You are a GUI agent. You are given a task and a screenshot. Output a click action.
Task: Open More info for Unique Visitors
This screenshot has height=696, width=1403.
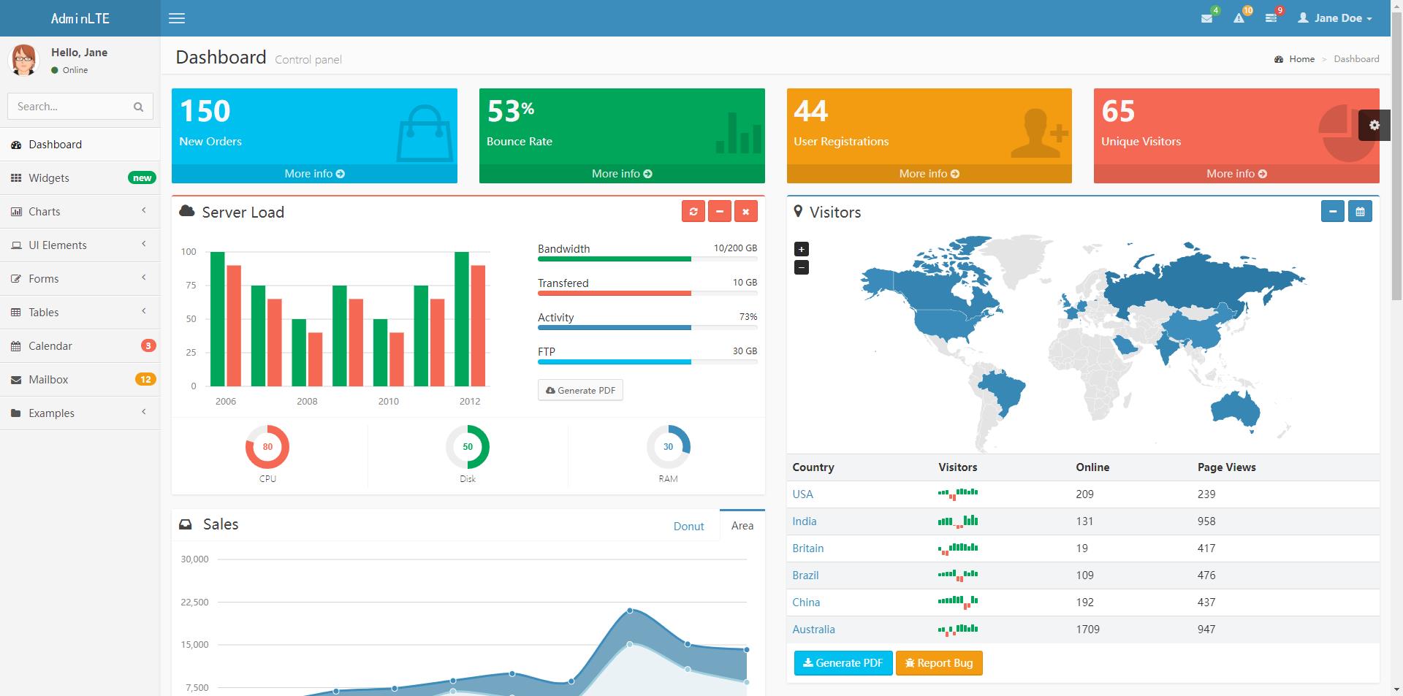click(1236, 174)
